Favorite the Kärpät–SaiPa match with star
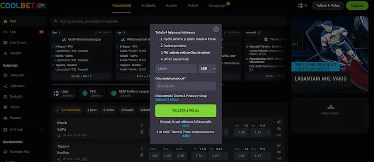The width and height of the screenshot is (374, 162). 142,125
